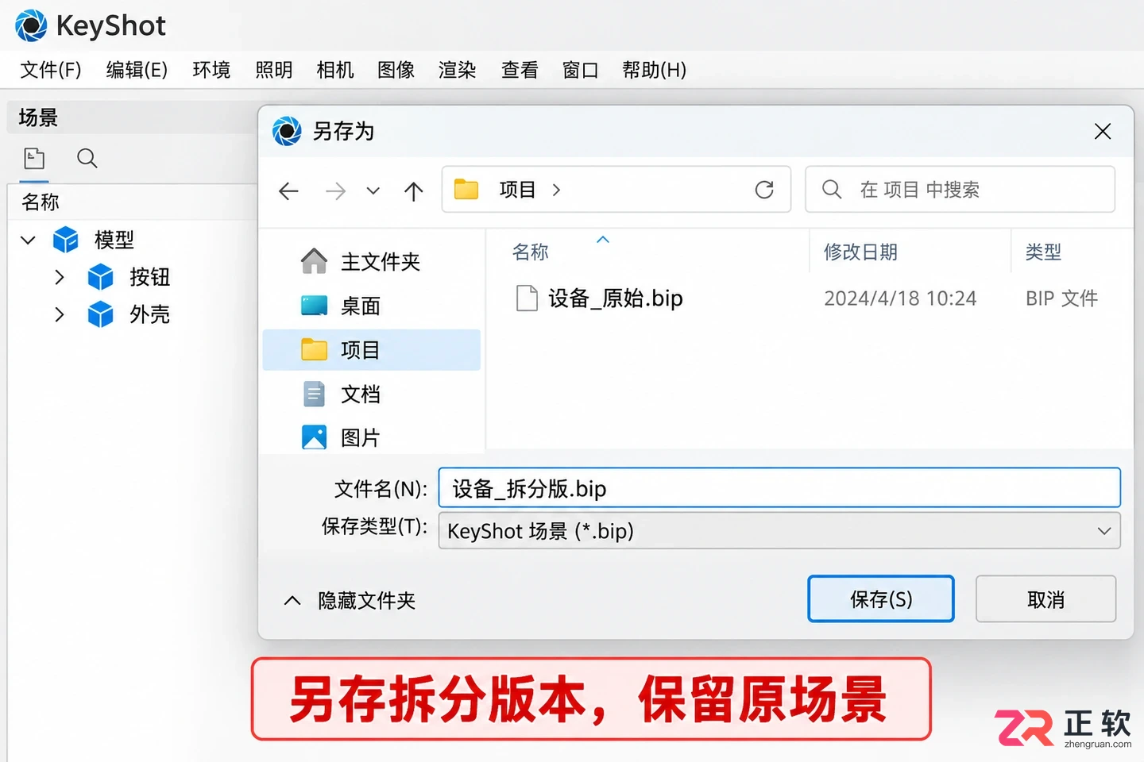Click 项目 breadcrumb in address bar
The image size is (1144, 762).
518,190
